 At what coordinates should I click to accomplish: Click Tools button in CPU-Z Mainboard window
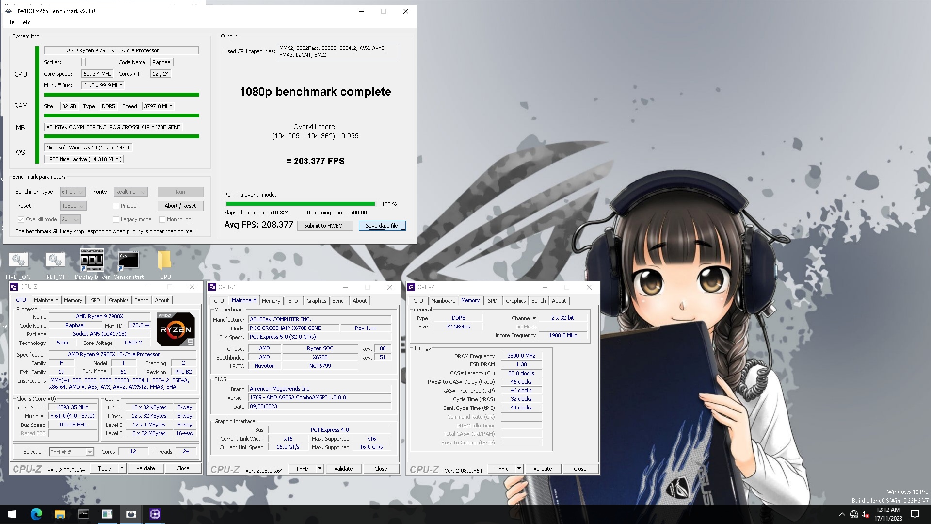(302, 469)
